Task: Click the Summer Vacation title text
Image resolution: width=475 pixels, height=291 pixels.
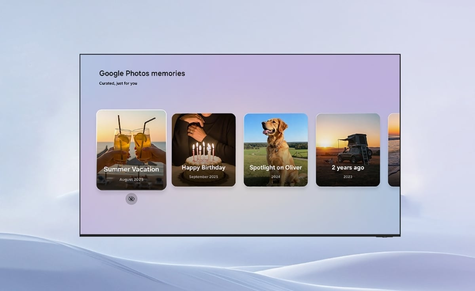Action: coord(131,169)
